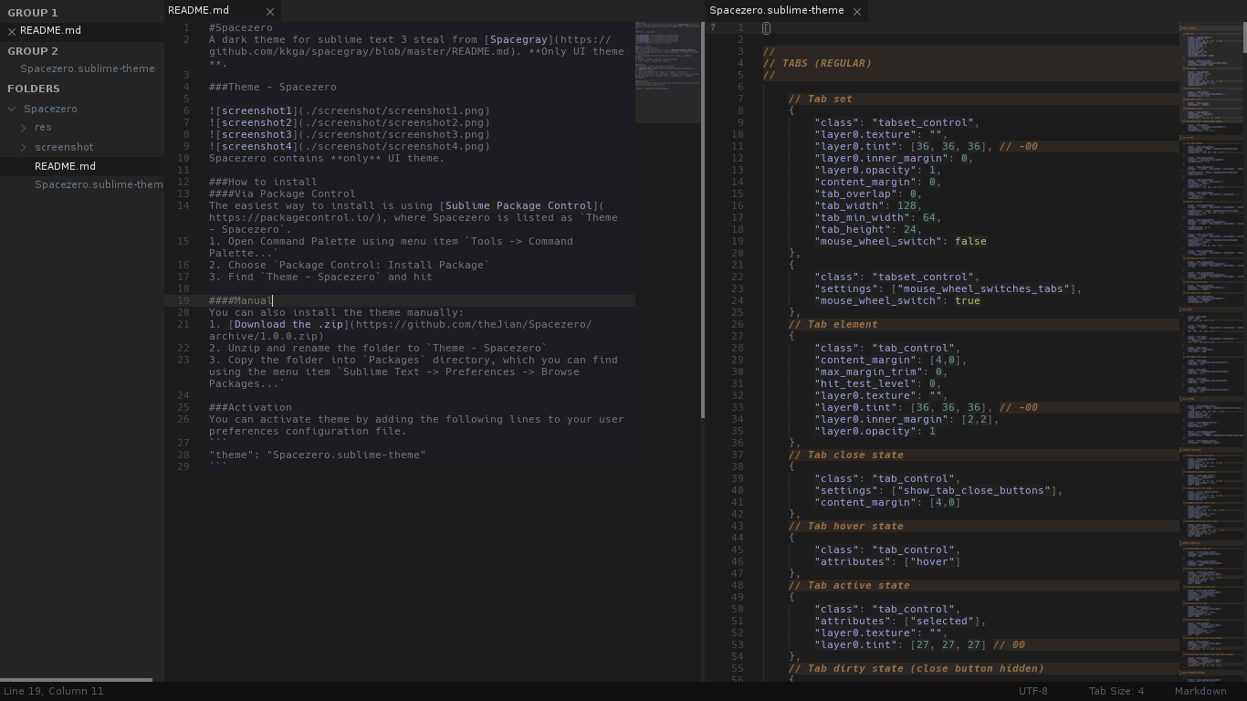This screenshot has width=1247, height=701.
Task: Close the README.md editor tab
Action: pos(270,12)
